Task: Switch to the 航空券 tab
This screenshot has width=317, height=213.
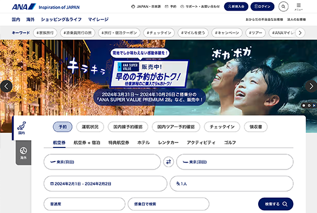Action: tap(59, 142)
